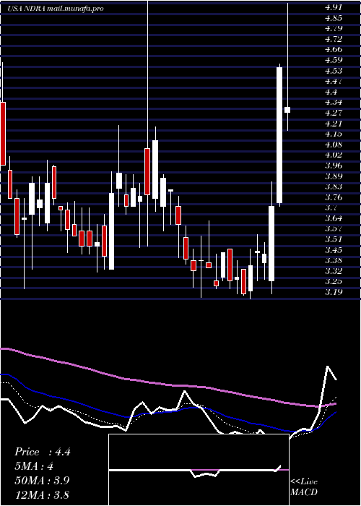Select the 3.89 price axis label
361x506 pixels.
(x=333, y=176)
